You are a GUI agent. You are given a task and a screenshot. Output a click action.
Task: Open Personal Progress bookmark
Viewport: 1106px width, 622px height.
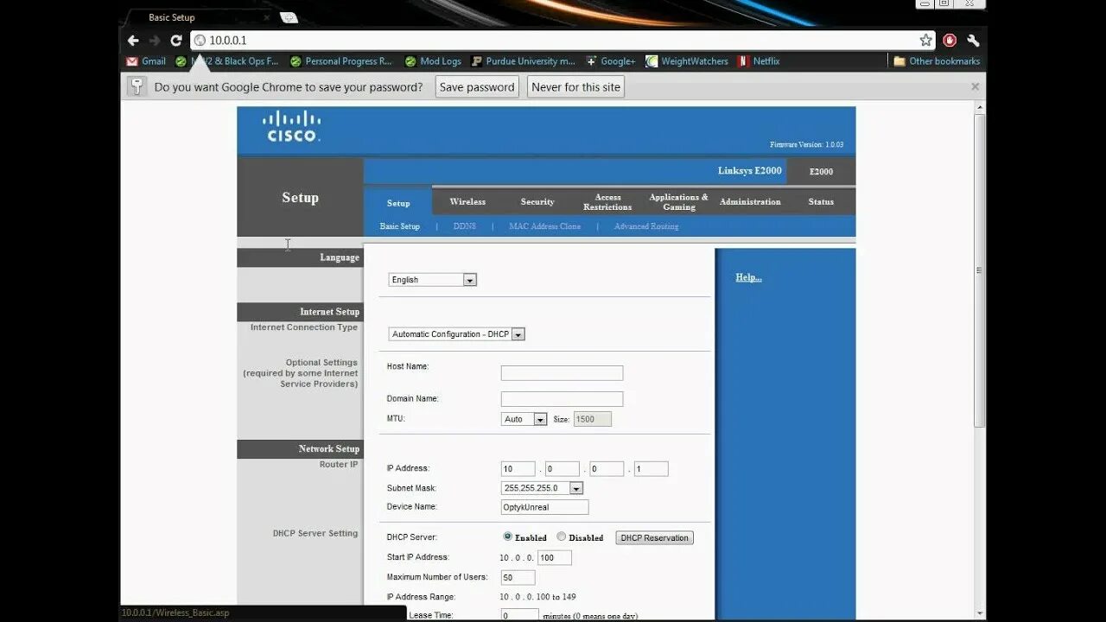point(342,61)
